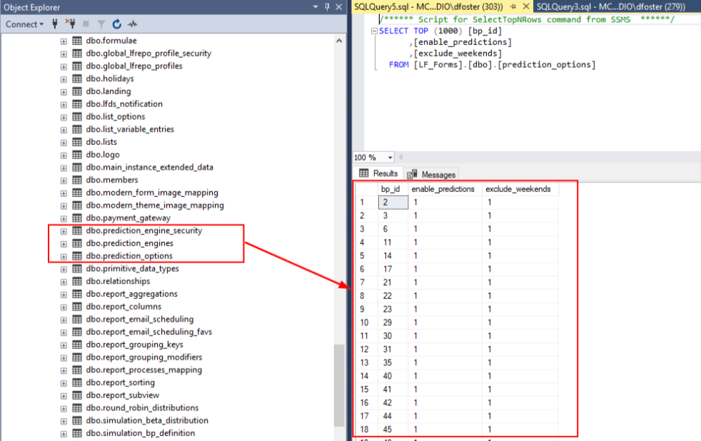Viewport: 701px width, 441px height.
Task: Select the dbo.report_columns table
Action: [123, 307]
